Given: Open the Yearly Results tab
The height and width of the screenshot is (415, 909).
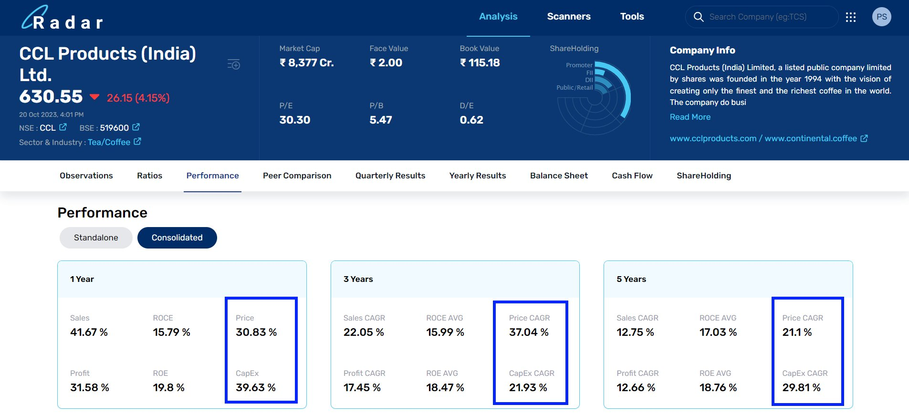Looking at the screenshot, I should pyautogui.click(x=478, y=176).
